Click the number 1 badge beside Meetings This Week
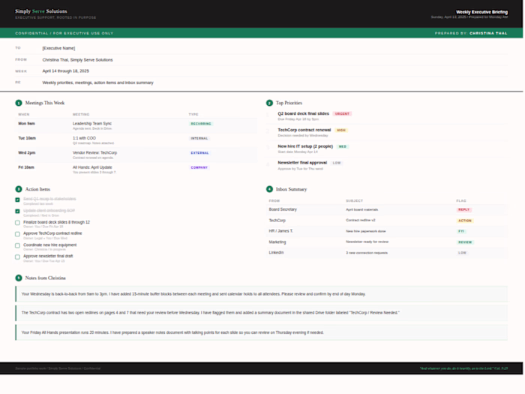Screen dimensions: 525x394 pos(19,103)
